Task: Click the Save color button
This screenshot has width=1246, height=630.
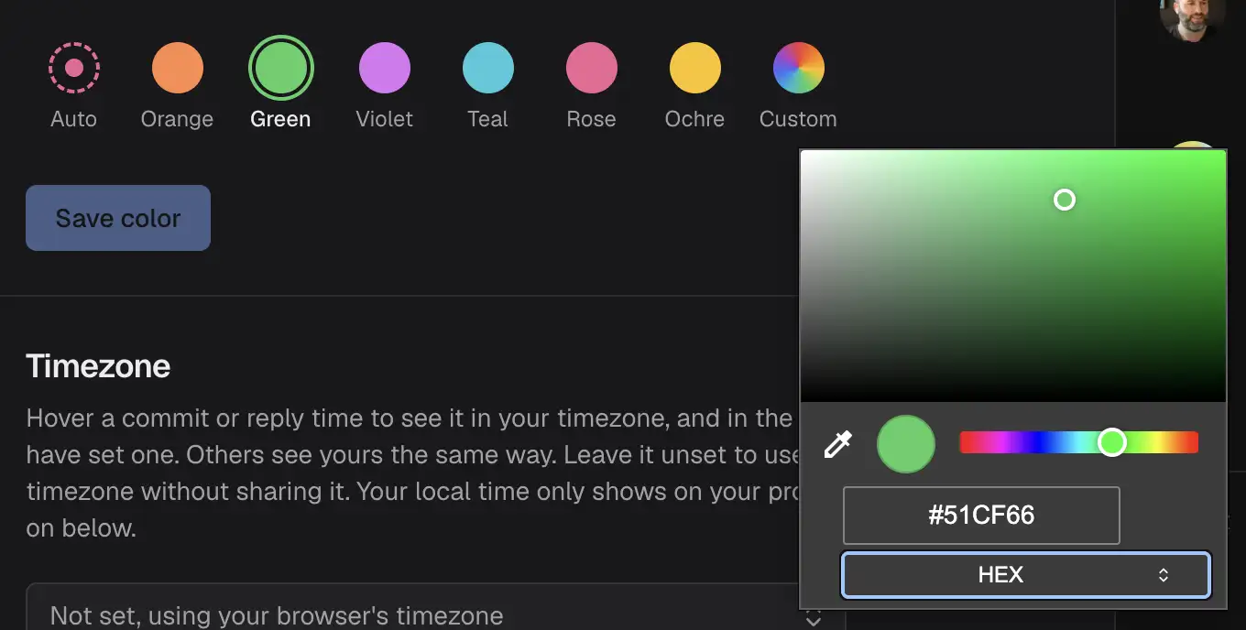Action: 118,218
